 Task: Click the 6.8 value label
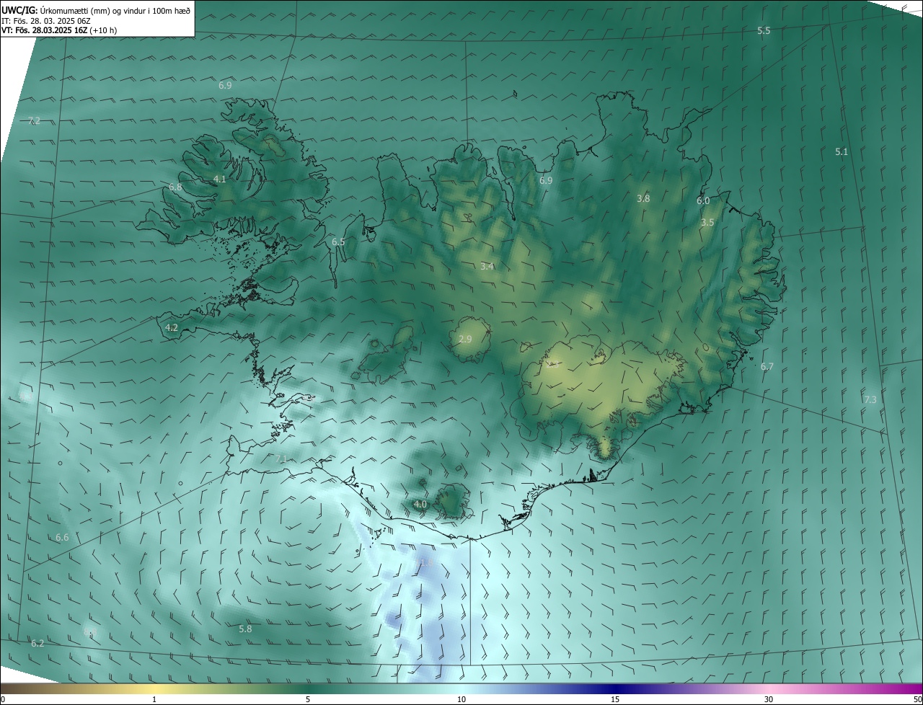coord(175,187)
